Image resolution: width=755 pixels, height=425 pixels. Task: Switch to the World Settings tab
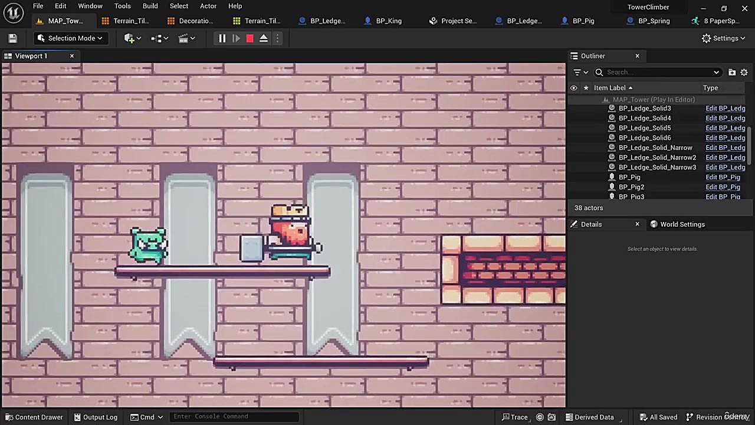pos(677,224)
